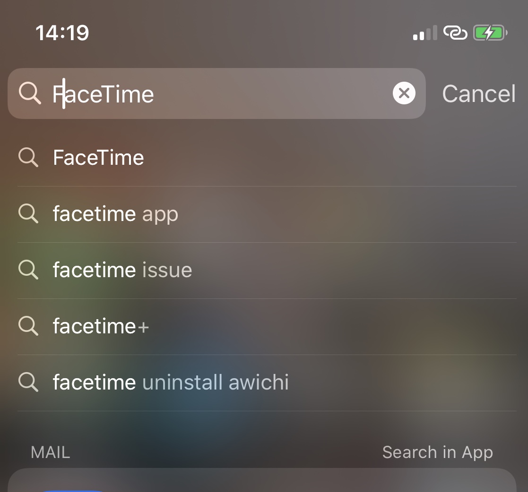Tap the search field magnifying glass icon
Image resolution: width=528 pixels, height=492 pixels.
[30, 93]
